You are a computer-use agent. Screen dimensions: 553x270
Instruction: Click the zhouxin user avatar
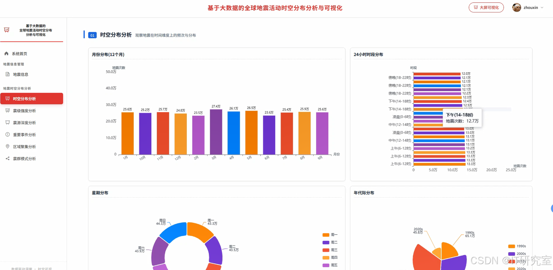click(517, 8)
